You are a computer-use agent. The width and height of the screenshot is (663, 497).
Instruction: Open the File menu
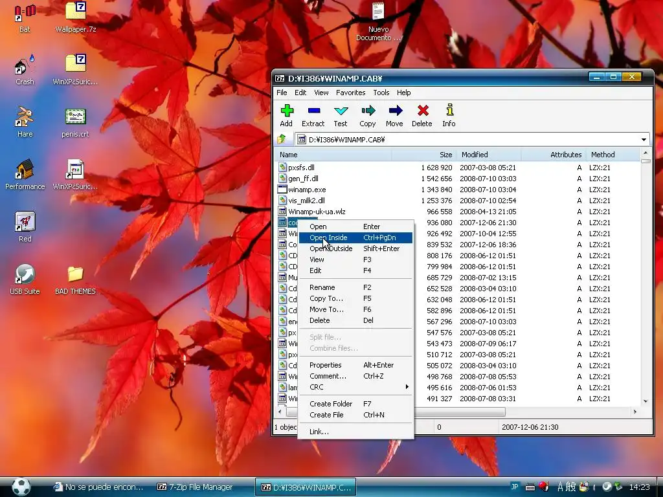click(x=282, y=93)
